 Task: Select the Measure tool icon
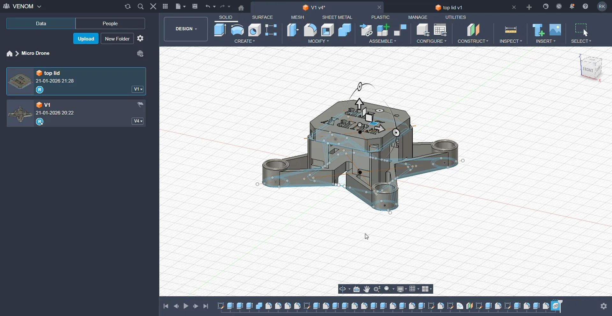coord(511,30)
